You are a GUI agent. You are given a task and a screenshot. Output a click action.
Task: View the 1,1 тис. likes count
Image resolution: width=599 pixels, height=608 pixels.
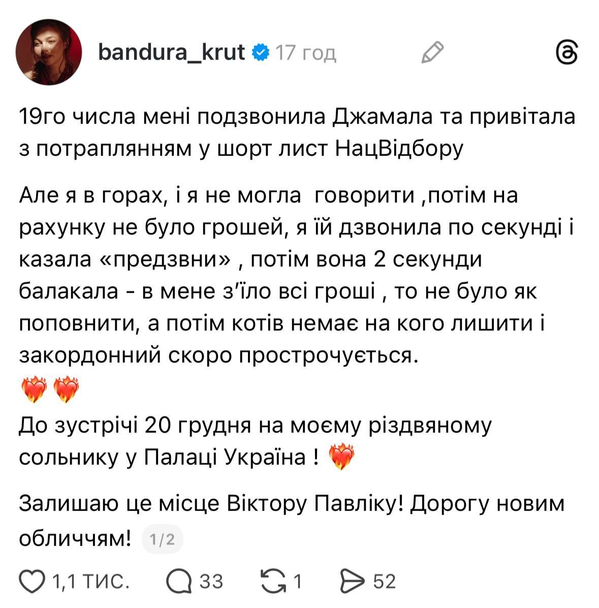pos(89,581)
